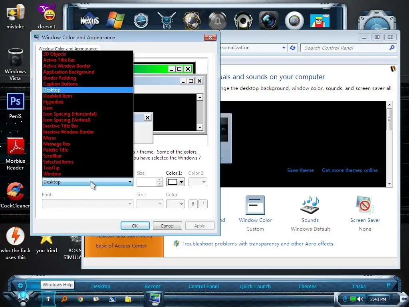Click the pixel sunglasses character icon in dock
This screenshot has height=307, width=409.
click(320, 20)
